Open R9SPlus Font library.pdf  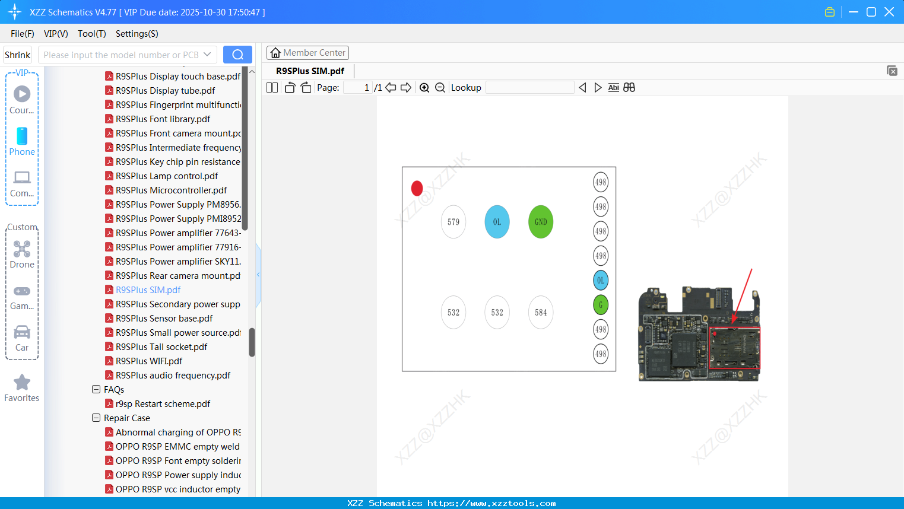click(163, 119)
